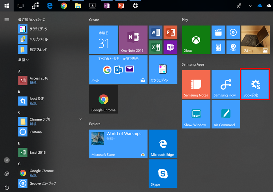Viewport: 273px width, 192px height.
Task: Open the サクラエディタ tile
Action: coord(163,69)
